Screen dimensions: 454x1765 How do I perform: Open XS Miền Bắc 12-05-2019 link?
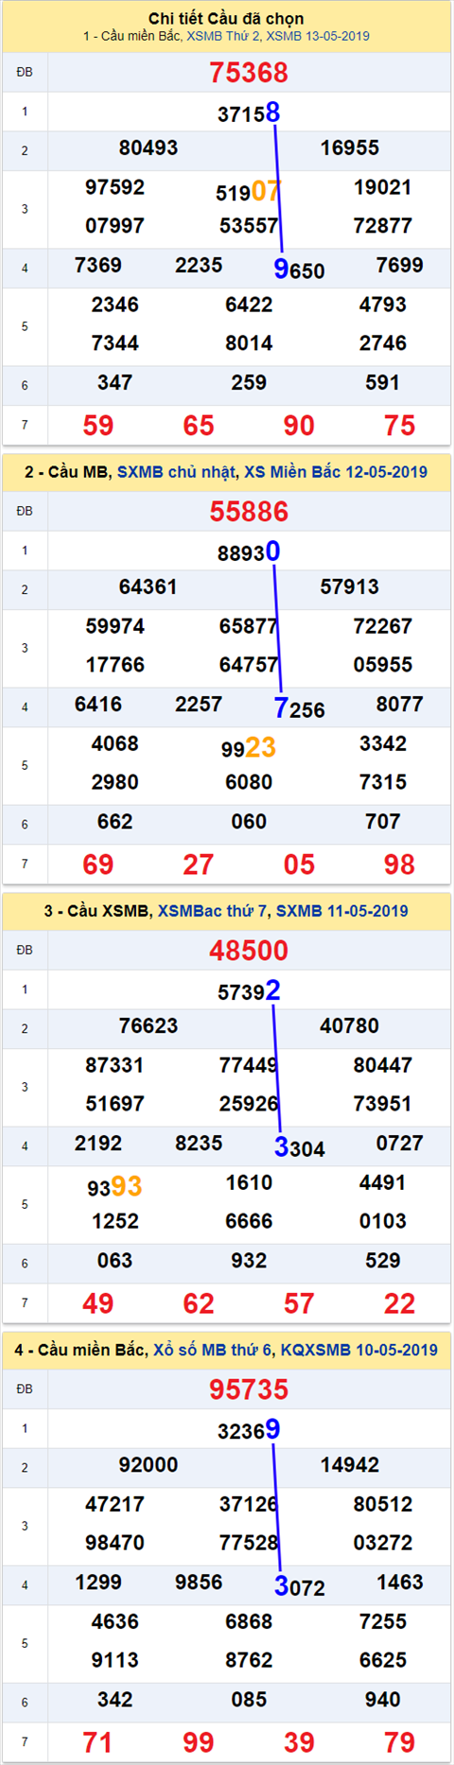(x=336, y=472)
